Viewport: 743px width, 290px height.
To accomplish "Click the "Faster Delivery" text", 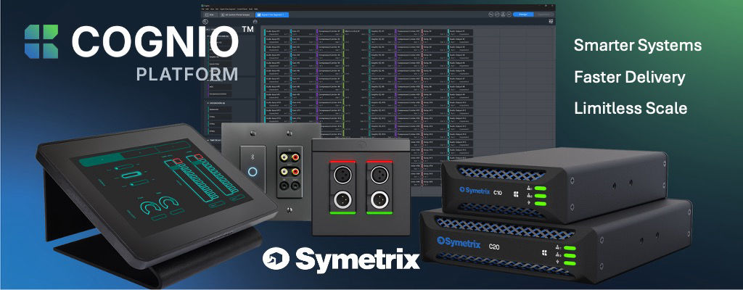I will pos(629,77).
